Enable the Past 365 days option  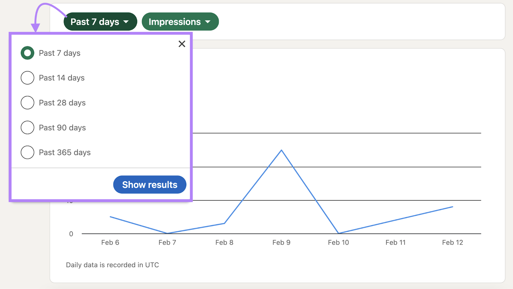click(x=27, y=153)
